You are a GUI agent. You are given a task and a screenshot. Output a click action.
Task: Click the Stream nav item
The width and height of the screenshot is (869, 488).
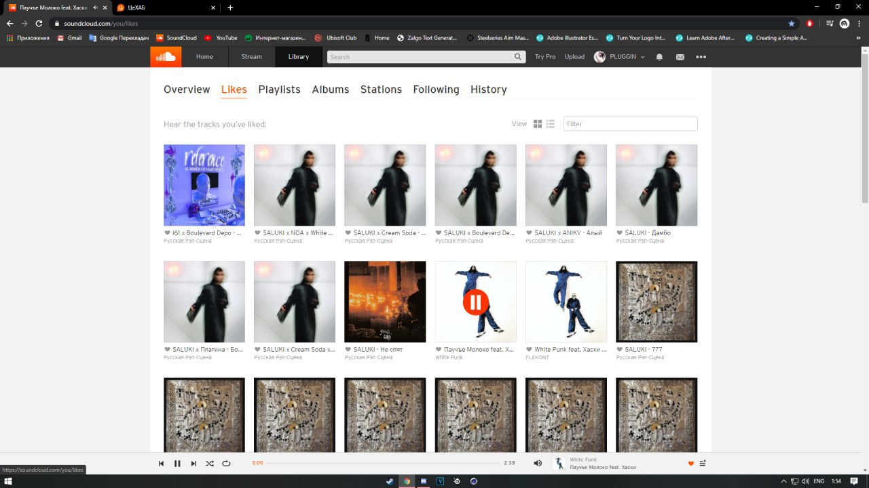pos(251,57)
